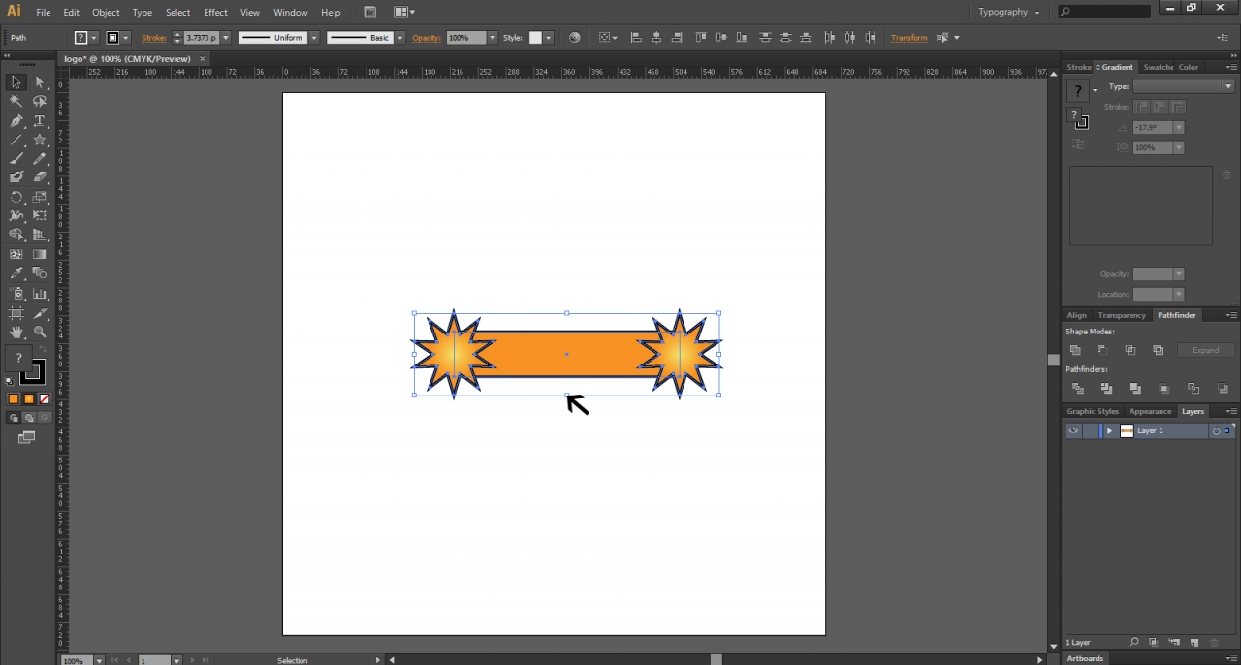Open Typography workspace switcher

pos(1009,12)
